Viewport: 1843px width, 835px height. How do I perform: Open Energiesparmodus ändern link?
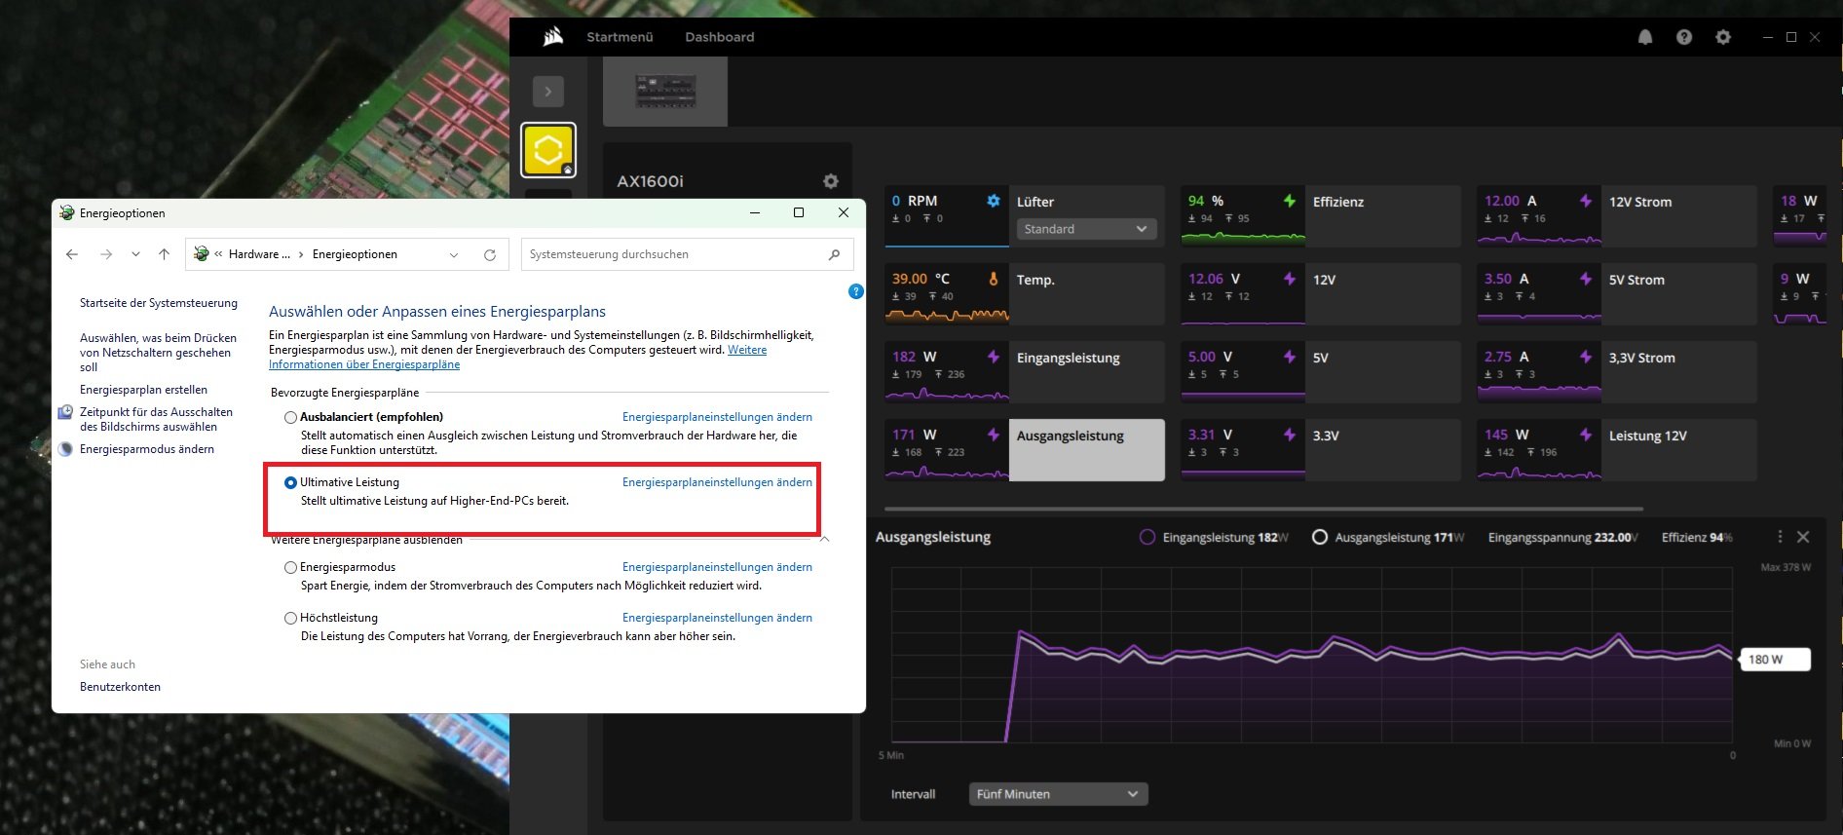coord(147,449)
